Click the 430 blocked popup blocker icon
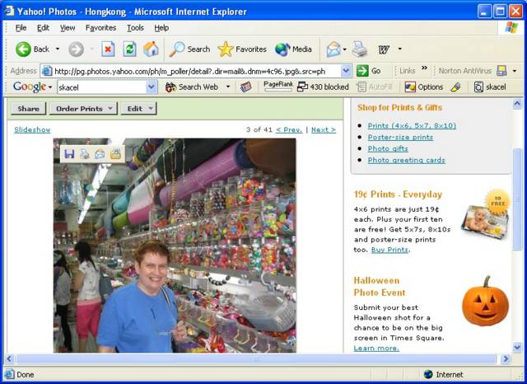This screenshot has height=384, width=527. (323, 87)
